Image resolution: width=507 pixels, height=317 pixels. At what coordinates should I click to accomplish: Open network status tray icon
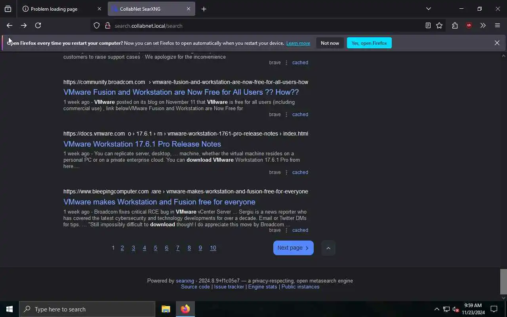(446, 309)
